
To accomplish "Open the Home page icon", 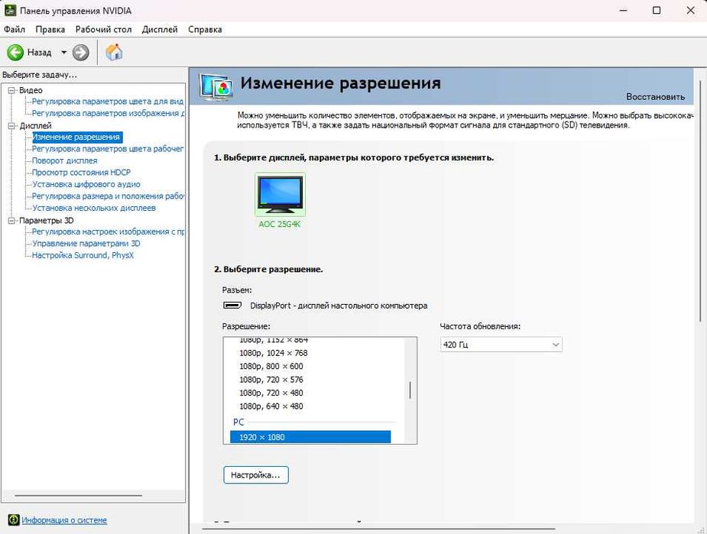I will pyautogui.click(x=114, y=52).
